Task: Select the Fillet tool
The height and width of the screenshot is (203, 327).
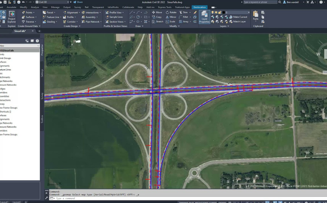Action: click(x=184, y=17)
